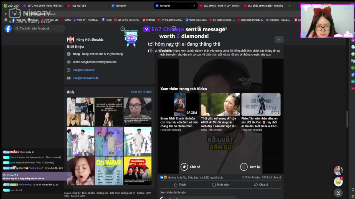Image resolution: width=355 pixels, height=199 pixels.
Task: Open the 226 lượt chia sẻ count
Action: [272, 177]
